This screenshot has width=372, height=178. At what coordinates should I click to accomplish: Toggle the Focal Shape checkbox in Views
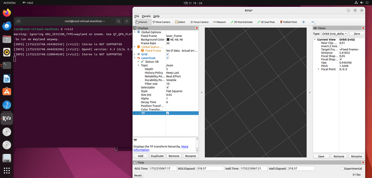(341, 59)
